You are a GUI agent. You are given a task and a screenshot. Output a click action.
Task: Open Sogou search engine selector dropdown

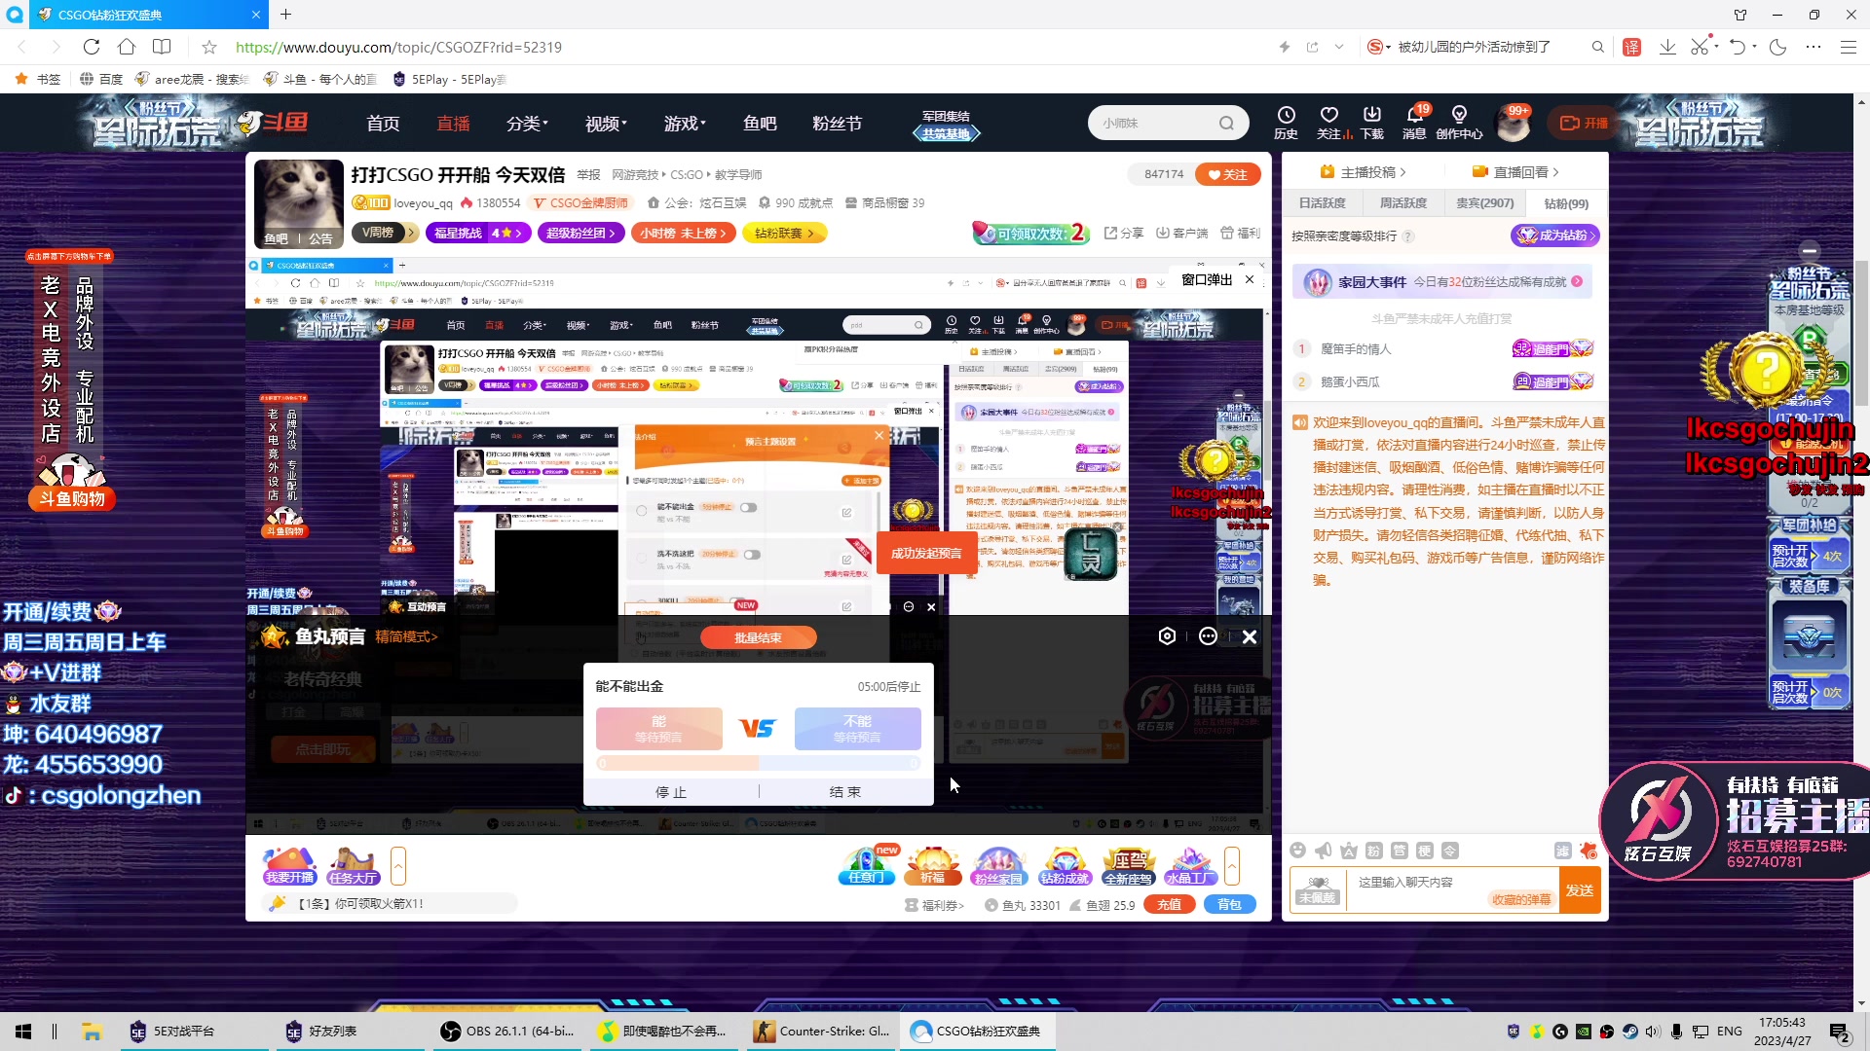click(1378, 47)
